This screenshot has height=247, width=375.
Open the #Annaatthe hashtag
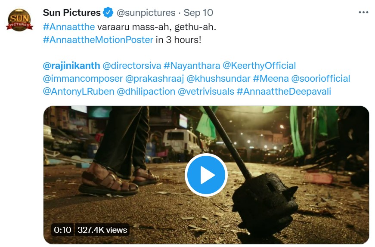tap(69, 27)
